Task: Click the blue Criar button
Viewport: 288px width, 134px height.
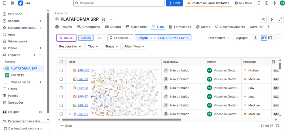Action: point(175,3)
